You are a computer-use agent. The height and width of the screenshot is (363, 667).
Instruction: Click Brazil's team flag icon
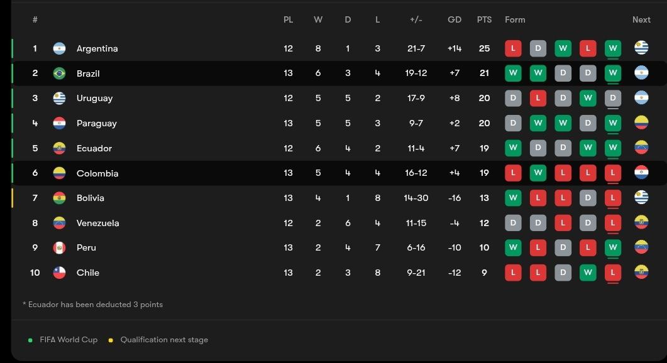59,73
